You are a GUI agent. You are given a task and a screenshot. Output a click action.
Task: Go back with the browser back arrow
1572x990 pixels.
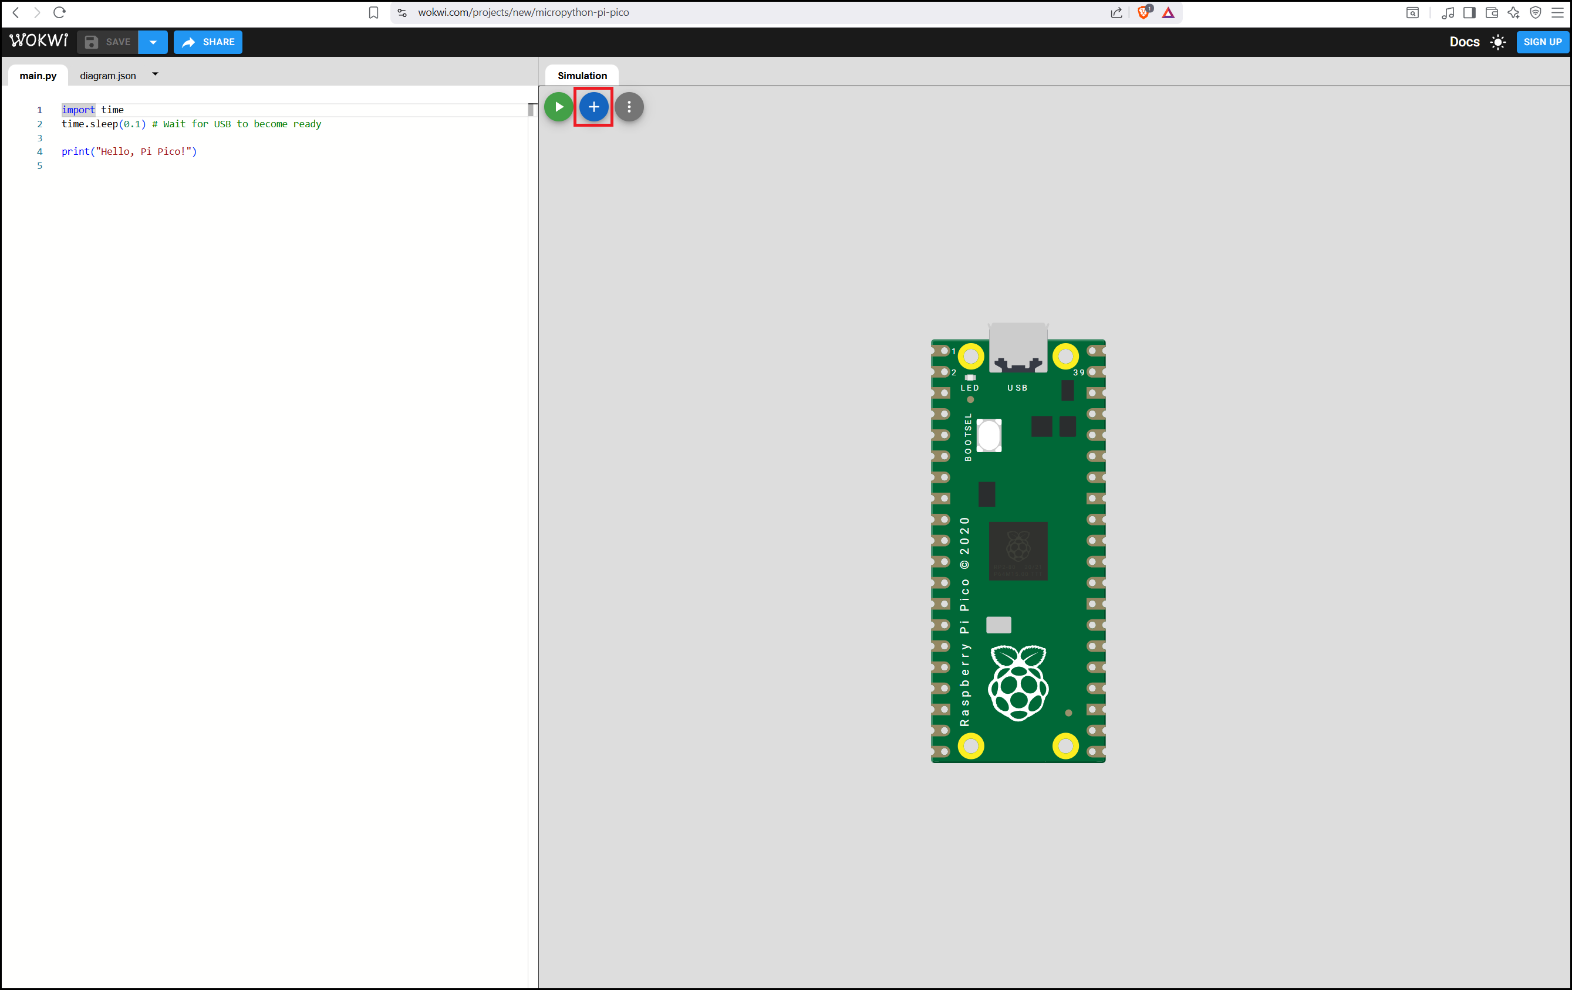pos(16,12)
